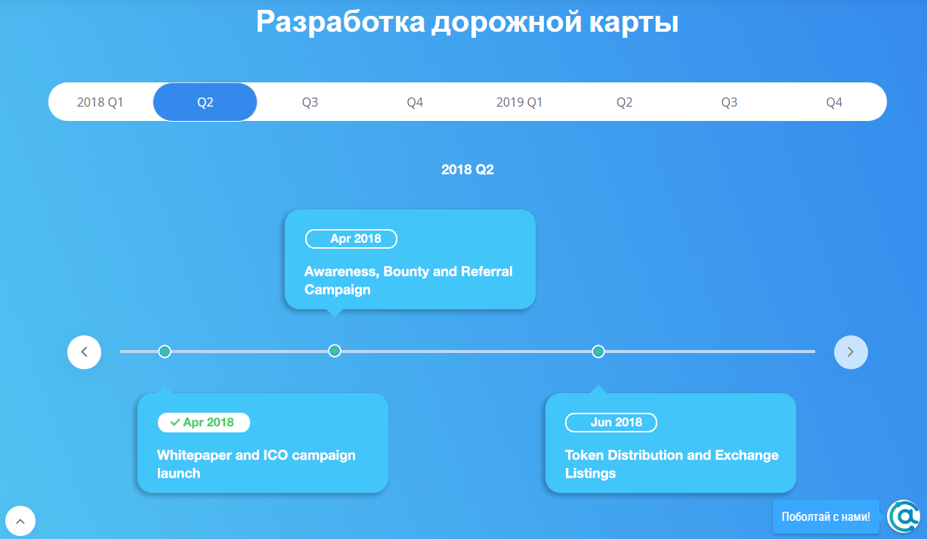This screenshot has height=539, width=927.
Task: Click the 'Поболтай с нами!' chat button
Action: click(x=826, y=517)
